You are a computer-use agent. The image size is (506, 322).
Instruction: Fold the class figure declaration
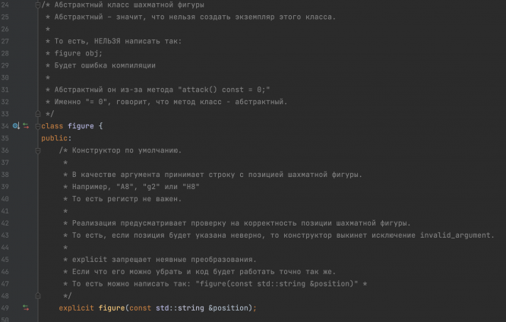pos(38,125)
